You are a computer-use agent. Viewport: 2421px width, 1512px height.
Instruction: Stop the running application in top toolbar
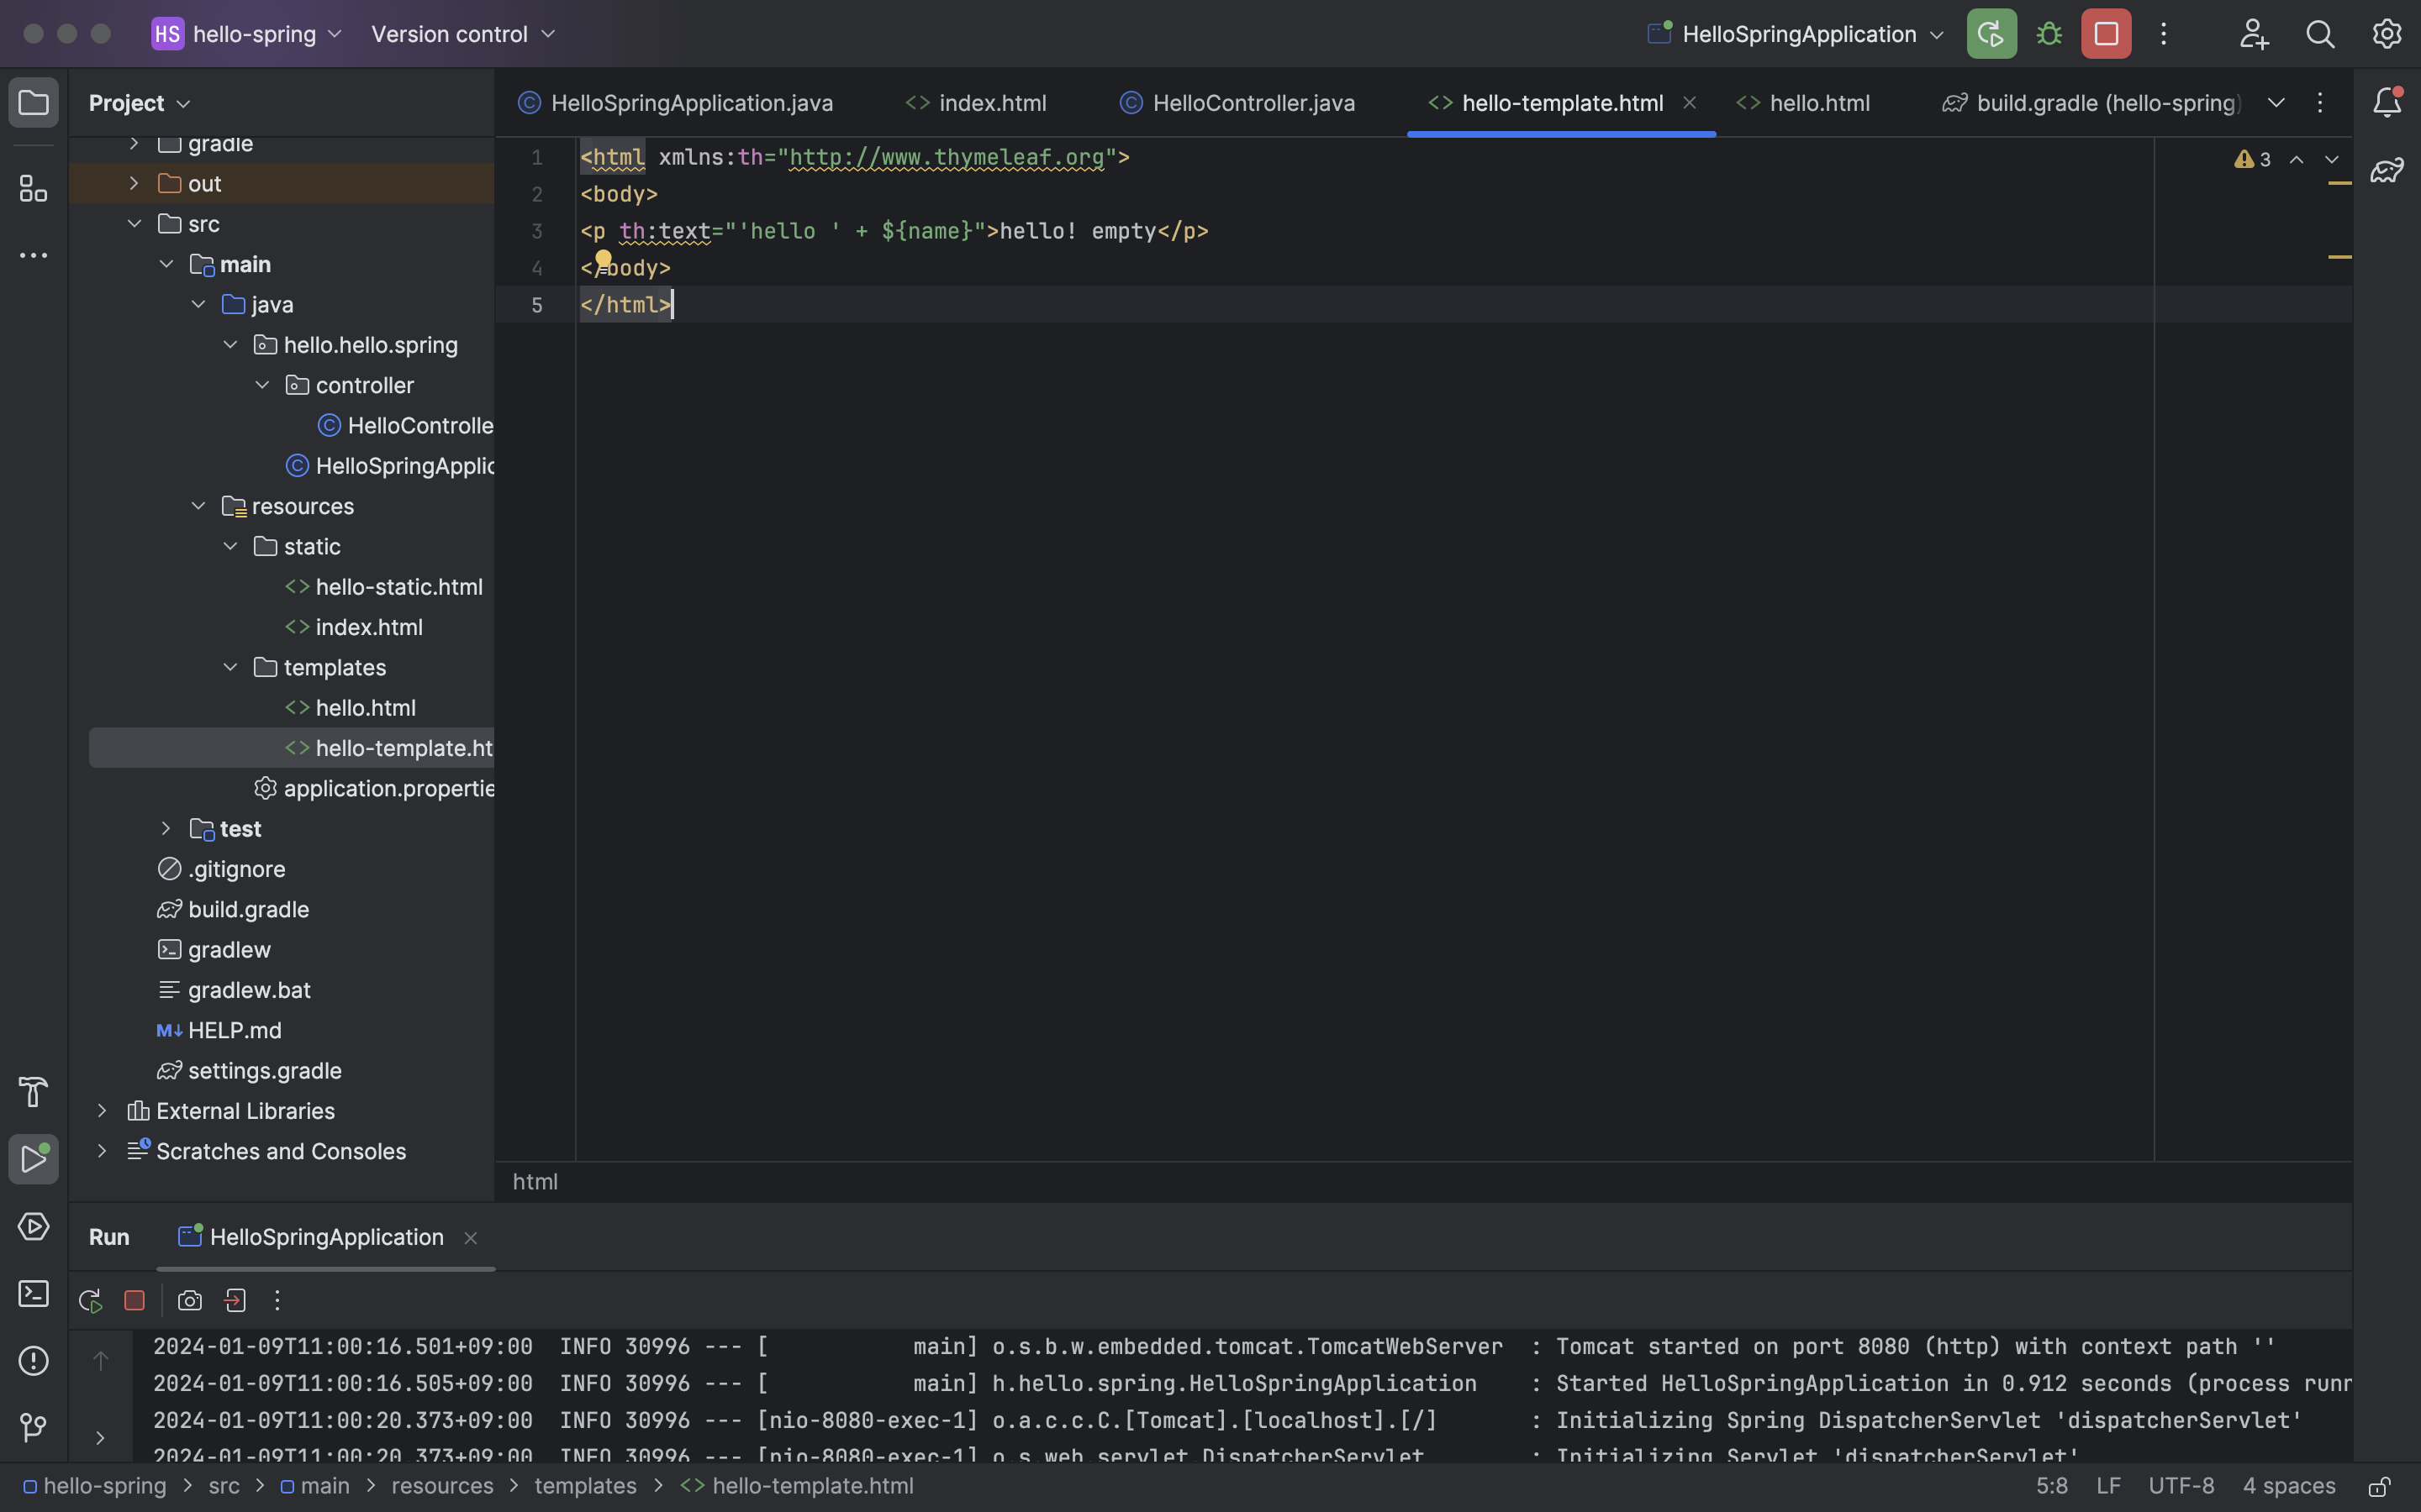coord(2106,34)
